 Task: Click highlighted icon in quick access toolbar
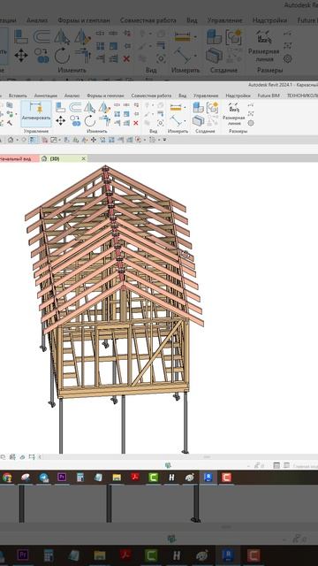tap(34, 140)
